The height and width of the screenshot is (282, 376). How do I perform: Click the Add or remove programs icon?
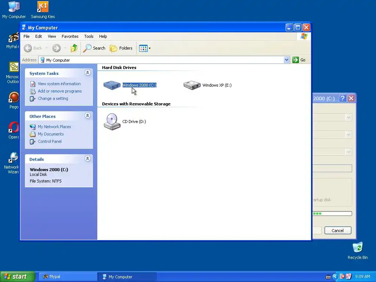tap(33, 91)
